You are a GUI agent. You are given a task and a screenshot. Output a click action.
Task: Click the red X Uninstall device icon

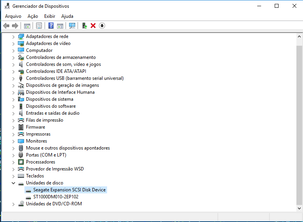[x=93, y=26]
